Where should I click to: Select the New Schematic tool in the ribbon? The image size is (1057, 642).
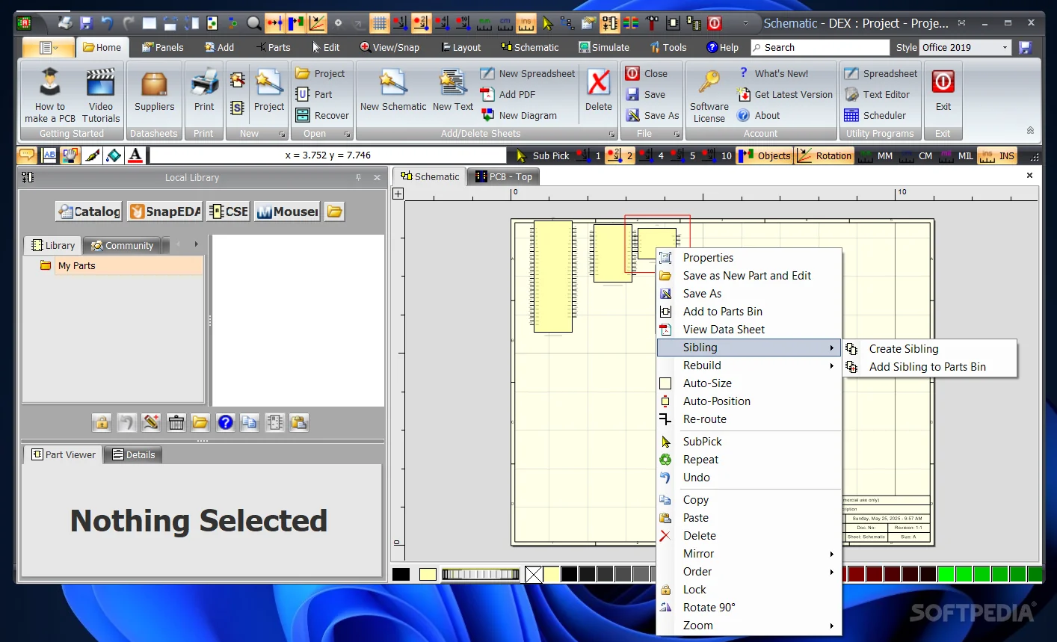[x=392, y=93]
